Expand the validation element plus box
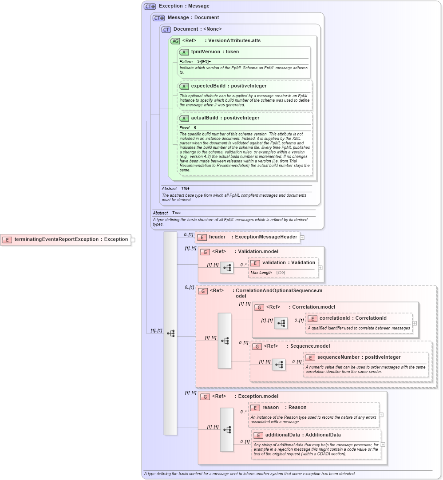 point(320,268)
